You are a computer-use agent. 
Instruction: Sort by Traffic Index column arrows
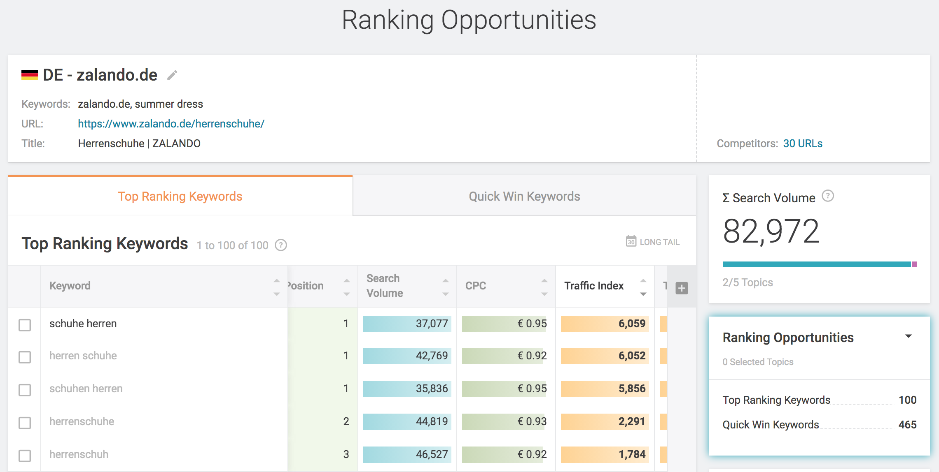(x=643, y=287)
